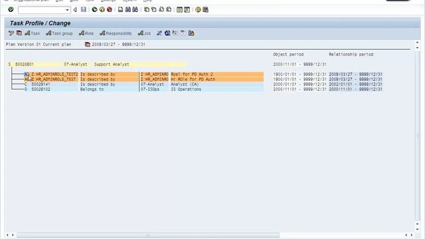Select the position row 50020801 Support Analyst

(x=98, y=64)
